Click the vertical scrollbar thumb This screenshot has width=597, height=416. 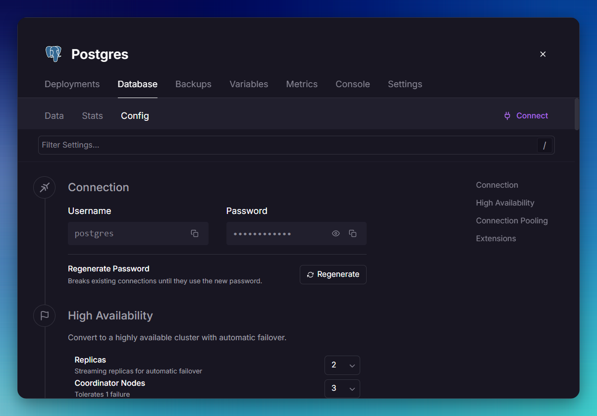coord(577,114)
